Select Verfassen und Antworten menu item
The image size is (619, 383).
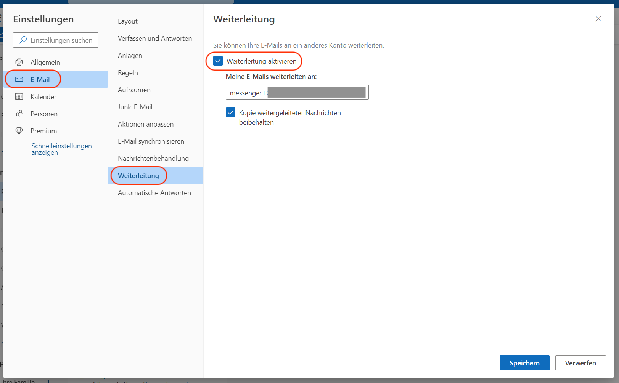point(154,38)
